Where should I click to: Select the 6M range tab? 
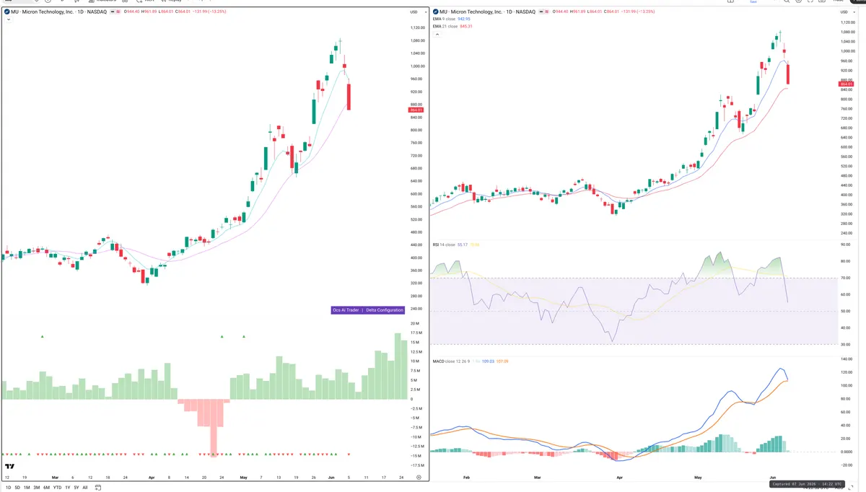(46, 487)
